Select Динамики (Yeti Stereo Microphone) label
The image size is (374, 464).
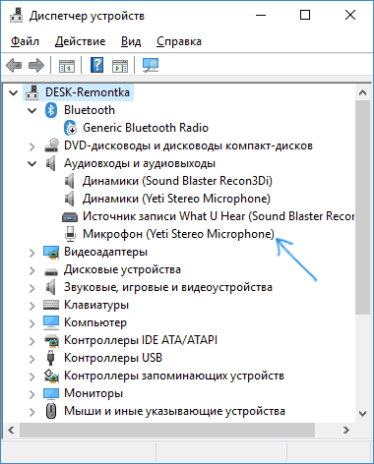176,199
